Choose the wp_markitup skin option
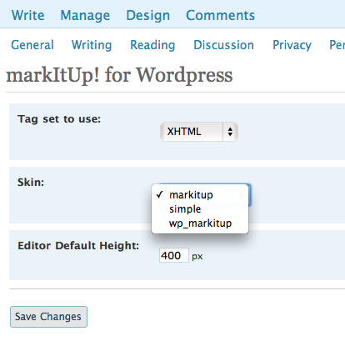The width and height of the screenshot is (345, 341). [200, 223]
